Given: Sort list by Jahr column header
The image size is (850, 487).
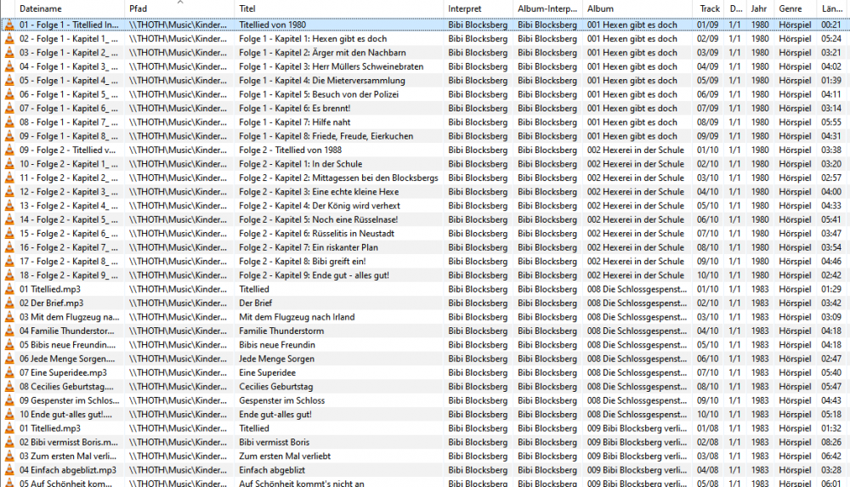Looking at the screenshot, I should pos(760,8).
